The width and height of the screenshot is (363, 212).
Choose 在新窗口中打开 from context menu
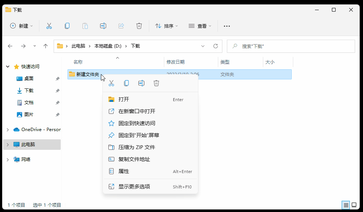point(150,112)
